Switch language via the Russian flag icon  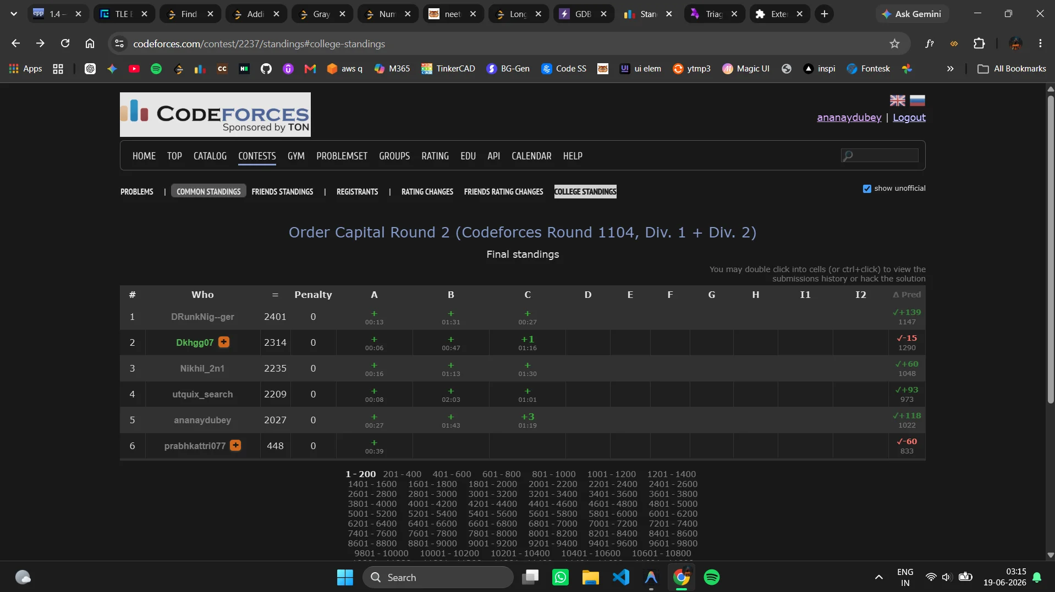click(917, 101)
